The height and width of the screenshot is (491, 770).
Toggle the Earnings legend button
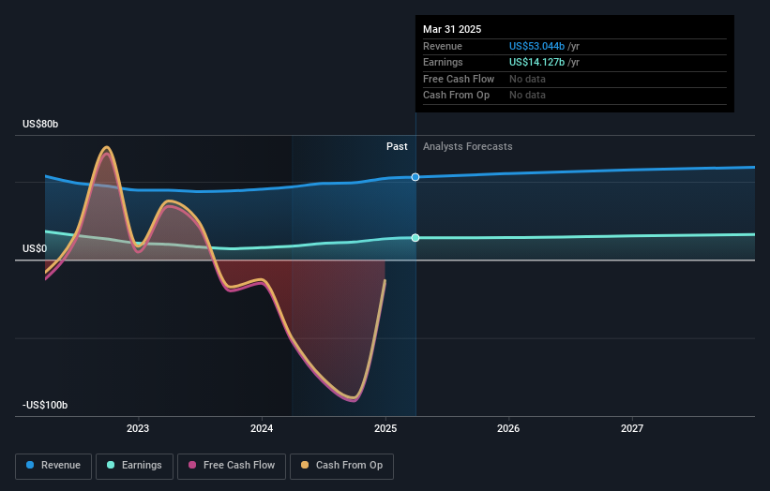click(x=134, y=466)
